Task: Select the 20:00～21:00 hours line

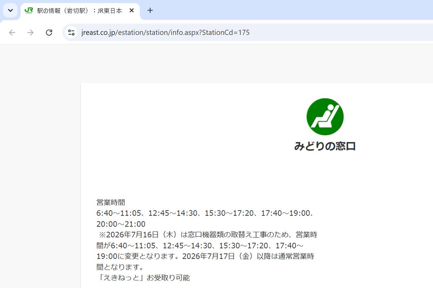Action: coord(121,224)
